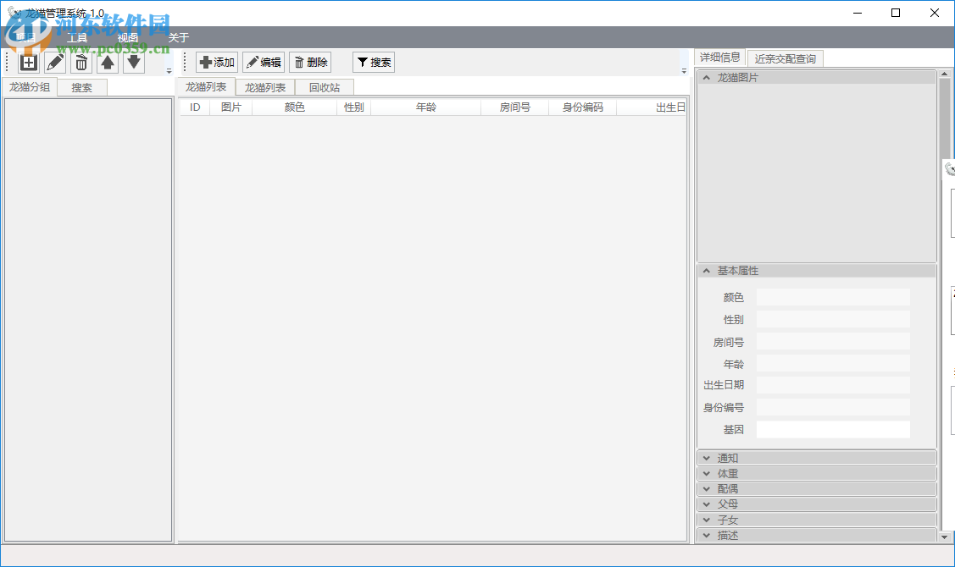Viewport: 955px width, 567px height.
Task: Click the move down arrow icon
Action: [x=133, y=62]
